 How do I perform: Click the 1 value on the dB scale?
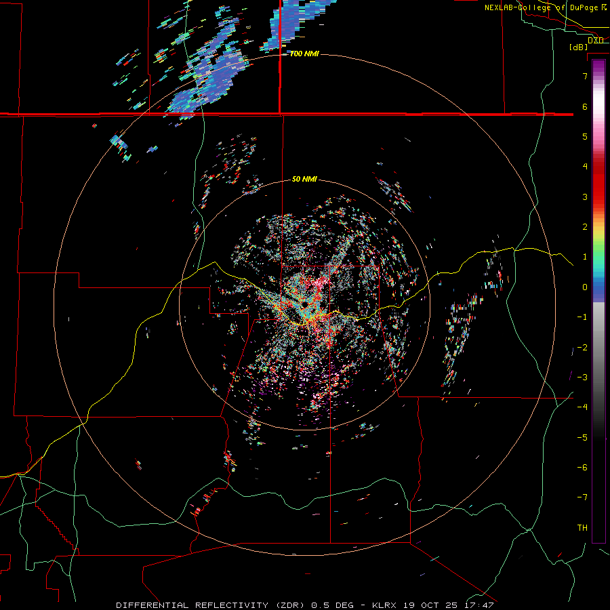tap(585, 257)
